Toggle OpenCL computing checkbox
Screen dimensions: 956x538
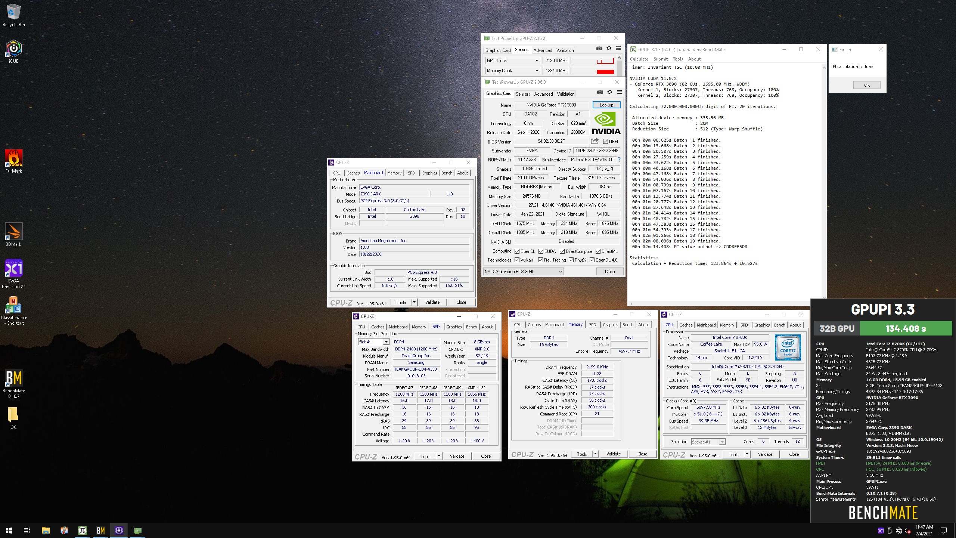pos(517,251)
